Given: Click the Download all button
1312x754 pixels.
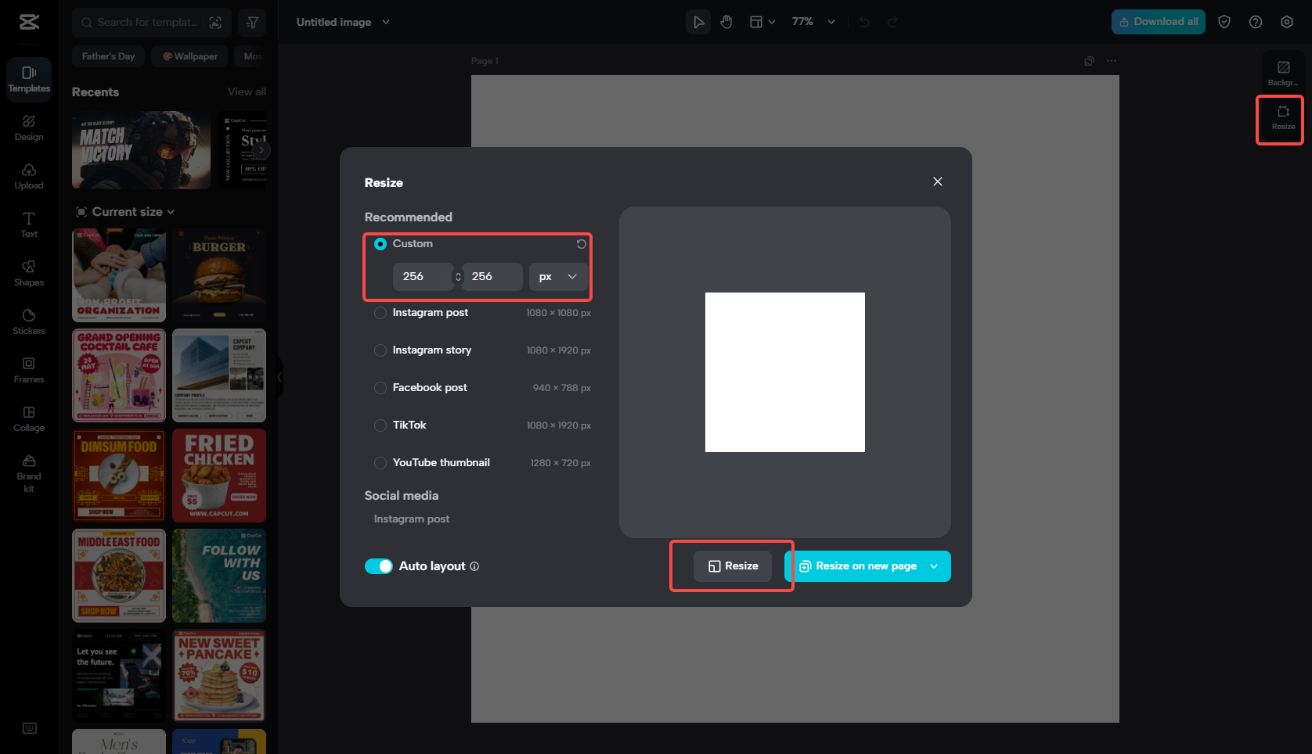Looking at the screenshot, I should pyautogui.click(x=1158, y=22).
